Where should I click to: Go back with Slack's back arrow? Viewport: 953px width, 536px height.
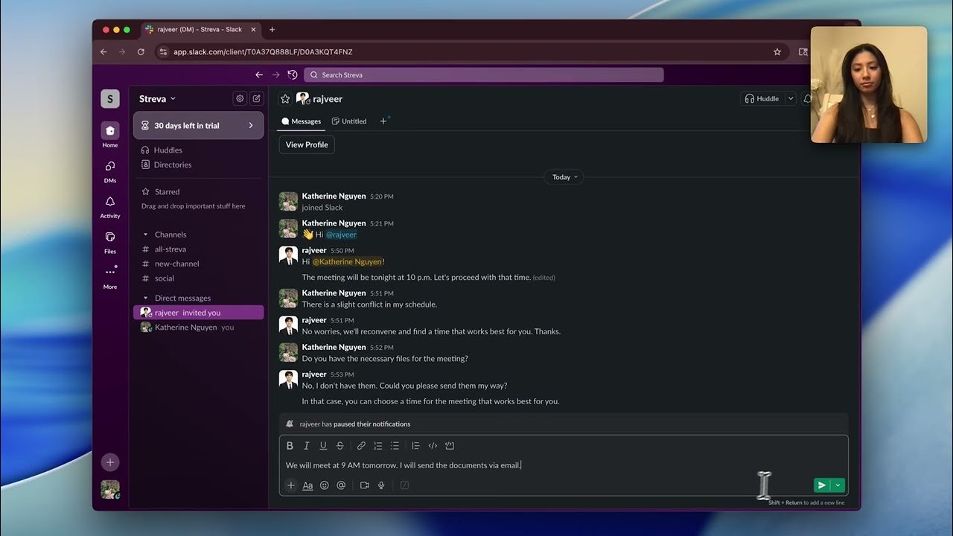[x=259, y=75]
